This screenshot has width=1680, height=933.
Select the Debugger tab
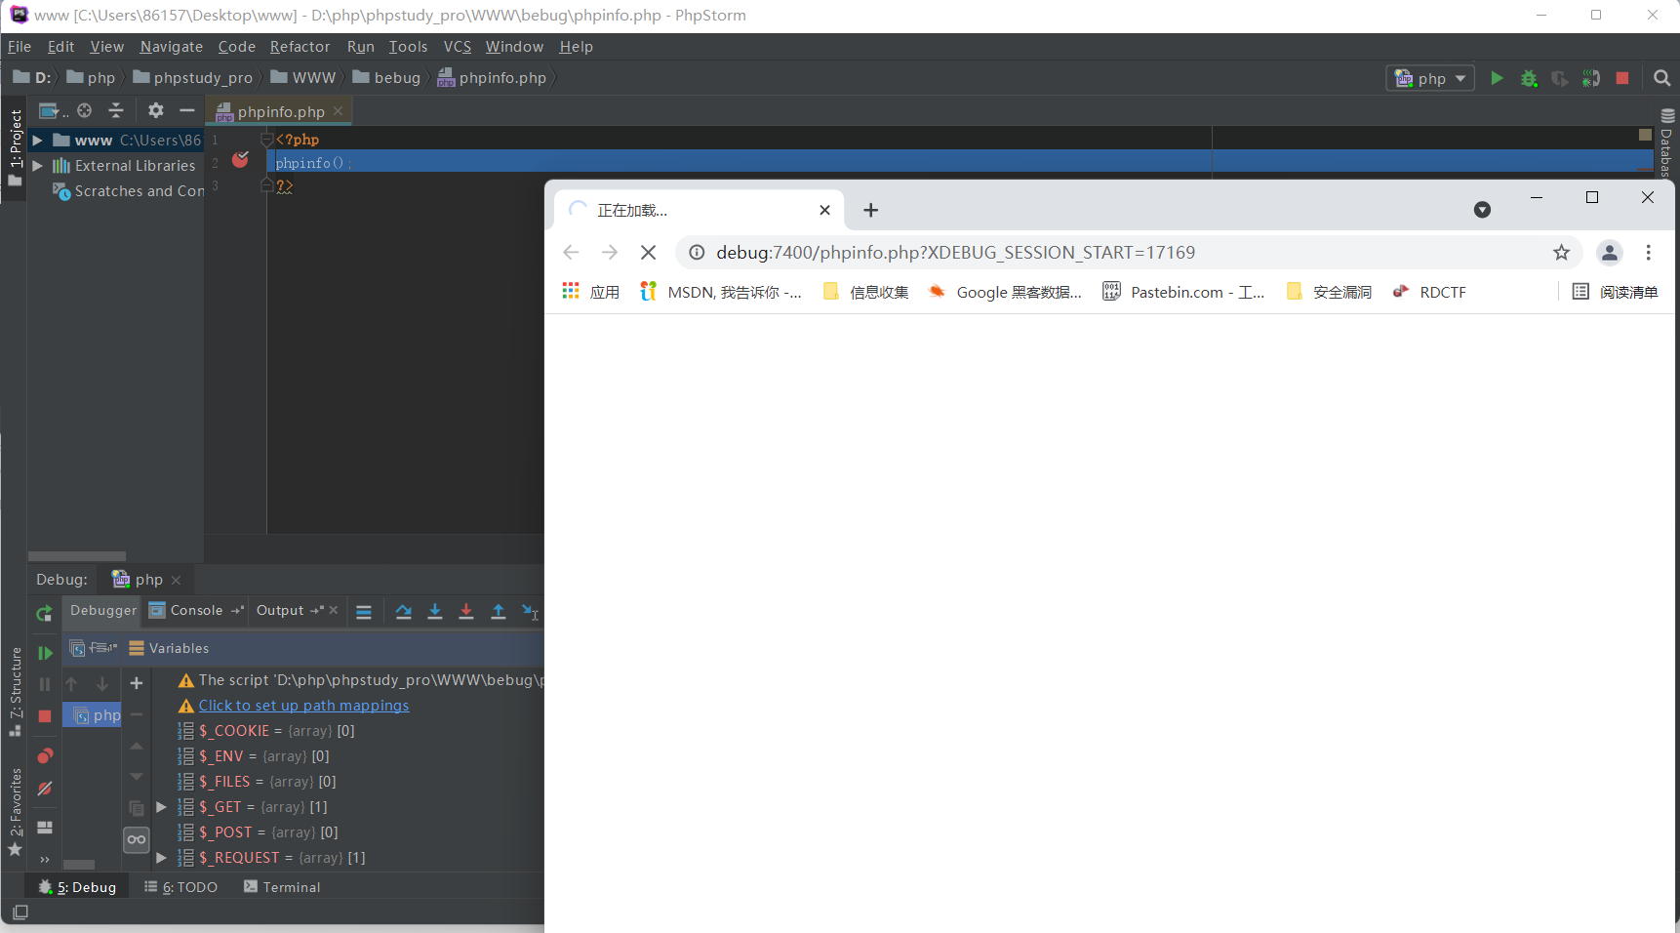pos(103,611)
